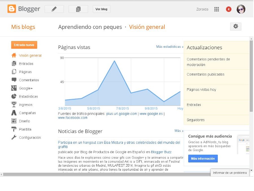Open Campañas in the sidebar menu
The image size is (254, 191).
pyautogui.click(x=27, y=113)
